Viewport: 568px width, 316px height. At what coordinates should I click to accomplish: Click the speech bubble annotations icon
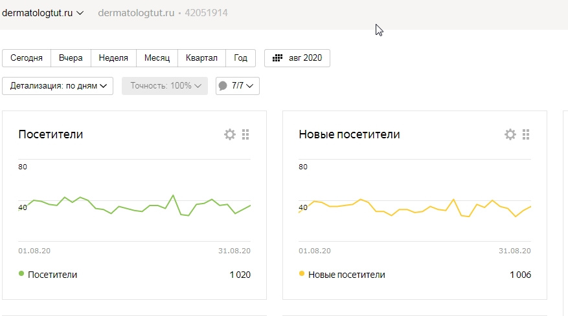(x=223, y=86)
